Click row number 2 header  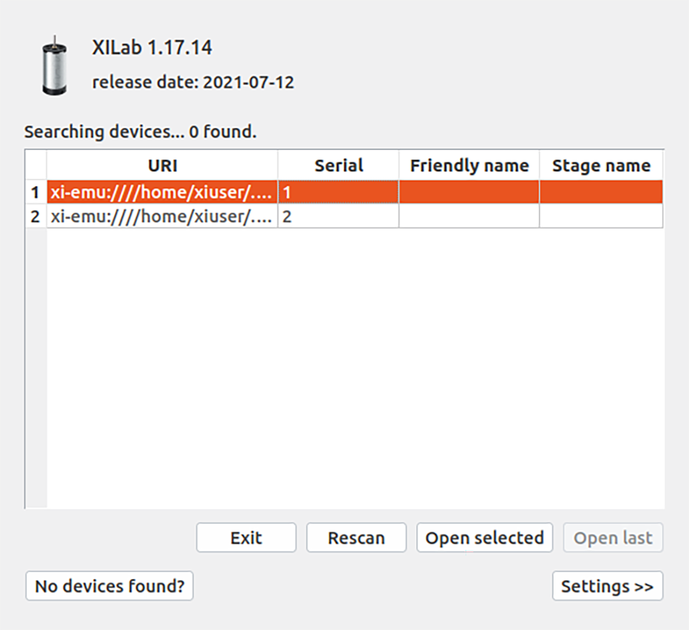click(35, 217)
